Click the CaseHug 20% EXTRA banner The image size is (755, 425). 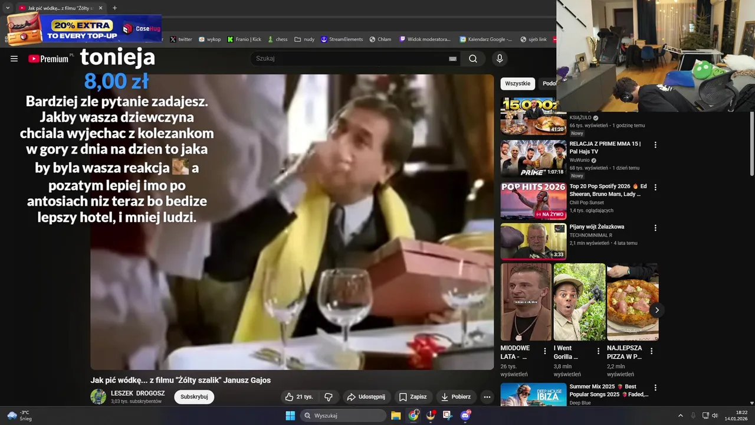tap(84, 28)
